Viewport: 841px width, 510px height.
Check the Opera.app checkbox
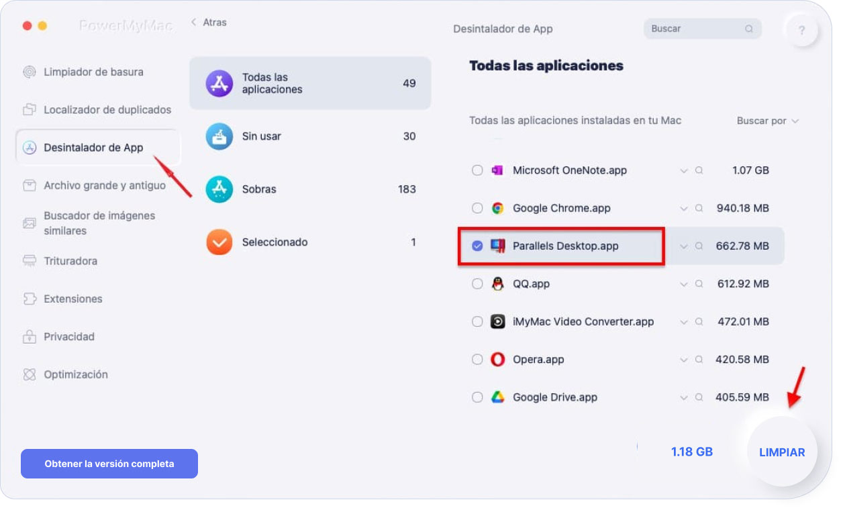tap(477, 360)
